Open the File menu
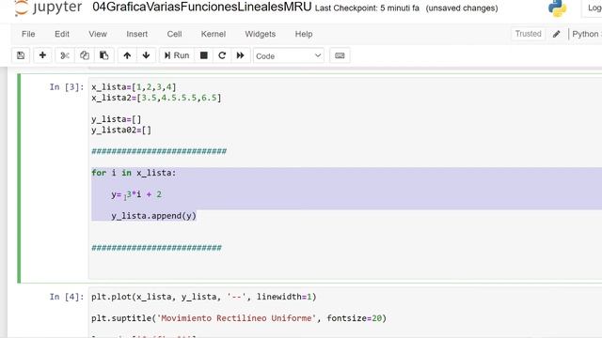This screenshot has width=602, height=338. click(x=28, y=34)
